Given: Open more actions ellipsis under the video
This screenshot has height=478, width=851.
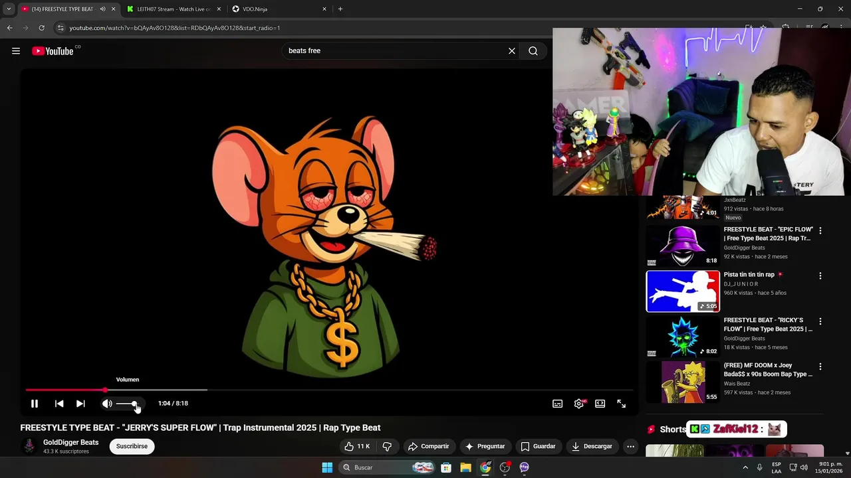Looking at the screenshot, I should pos(631,446).
